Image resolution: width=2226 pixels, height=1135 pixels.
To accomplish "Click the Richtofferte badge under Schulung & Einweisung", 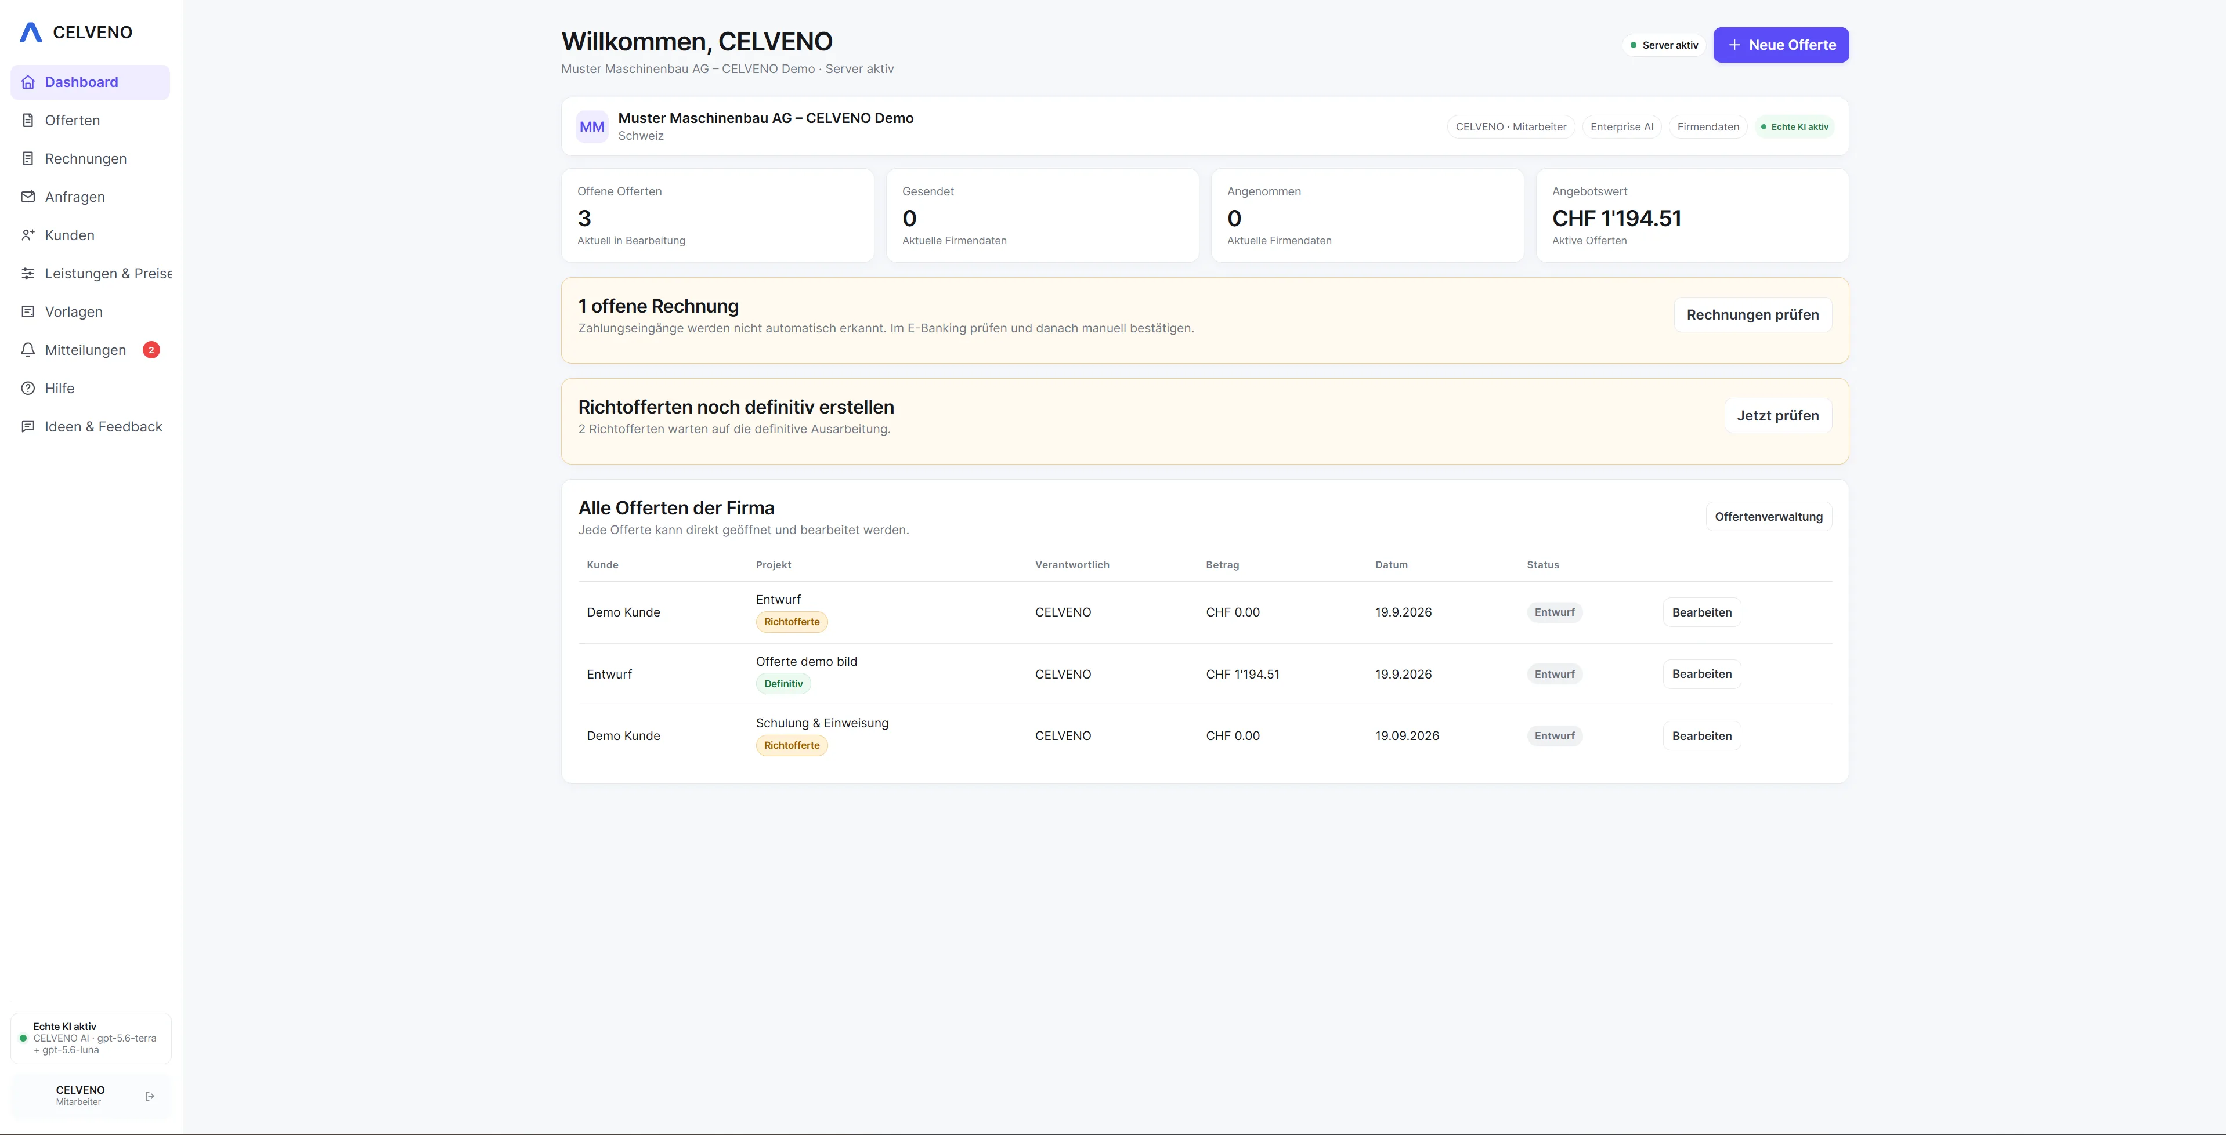I will [792, 745].
